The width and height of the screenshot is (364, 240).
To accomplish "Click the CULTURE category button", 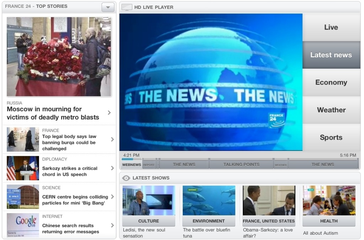I will coord(149,221).
